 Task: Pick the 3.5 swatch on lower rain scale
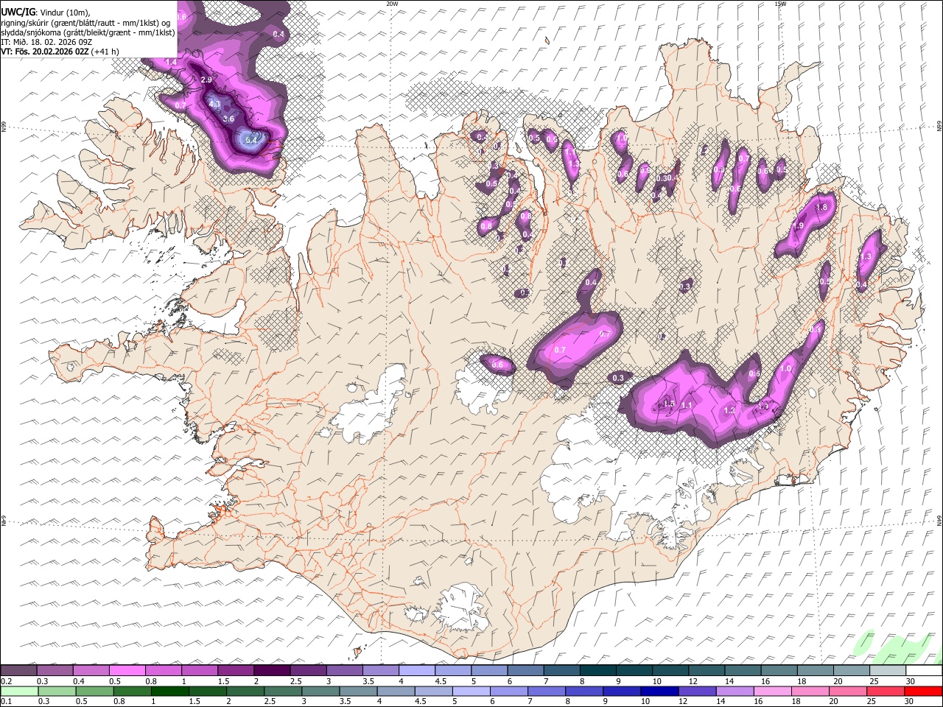pyautogui.click(x=358, y=691)
